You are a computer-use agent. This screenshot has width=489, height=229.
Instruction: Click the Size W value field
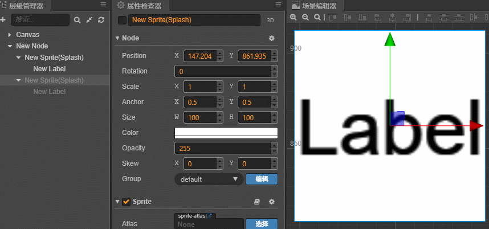[200, 117]
